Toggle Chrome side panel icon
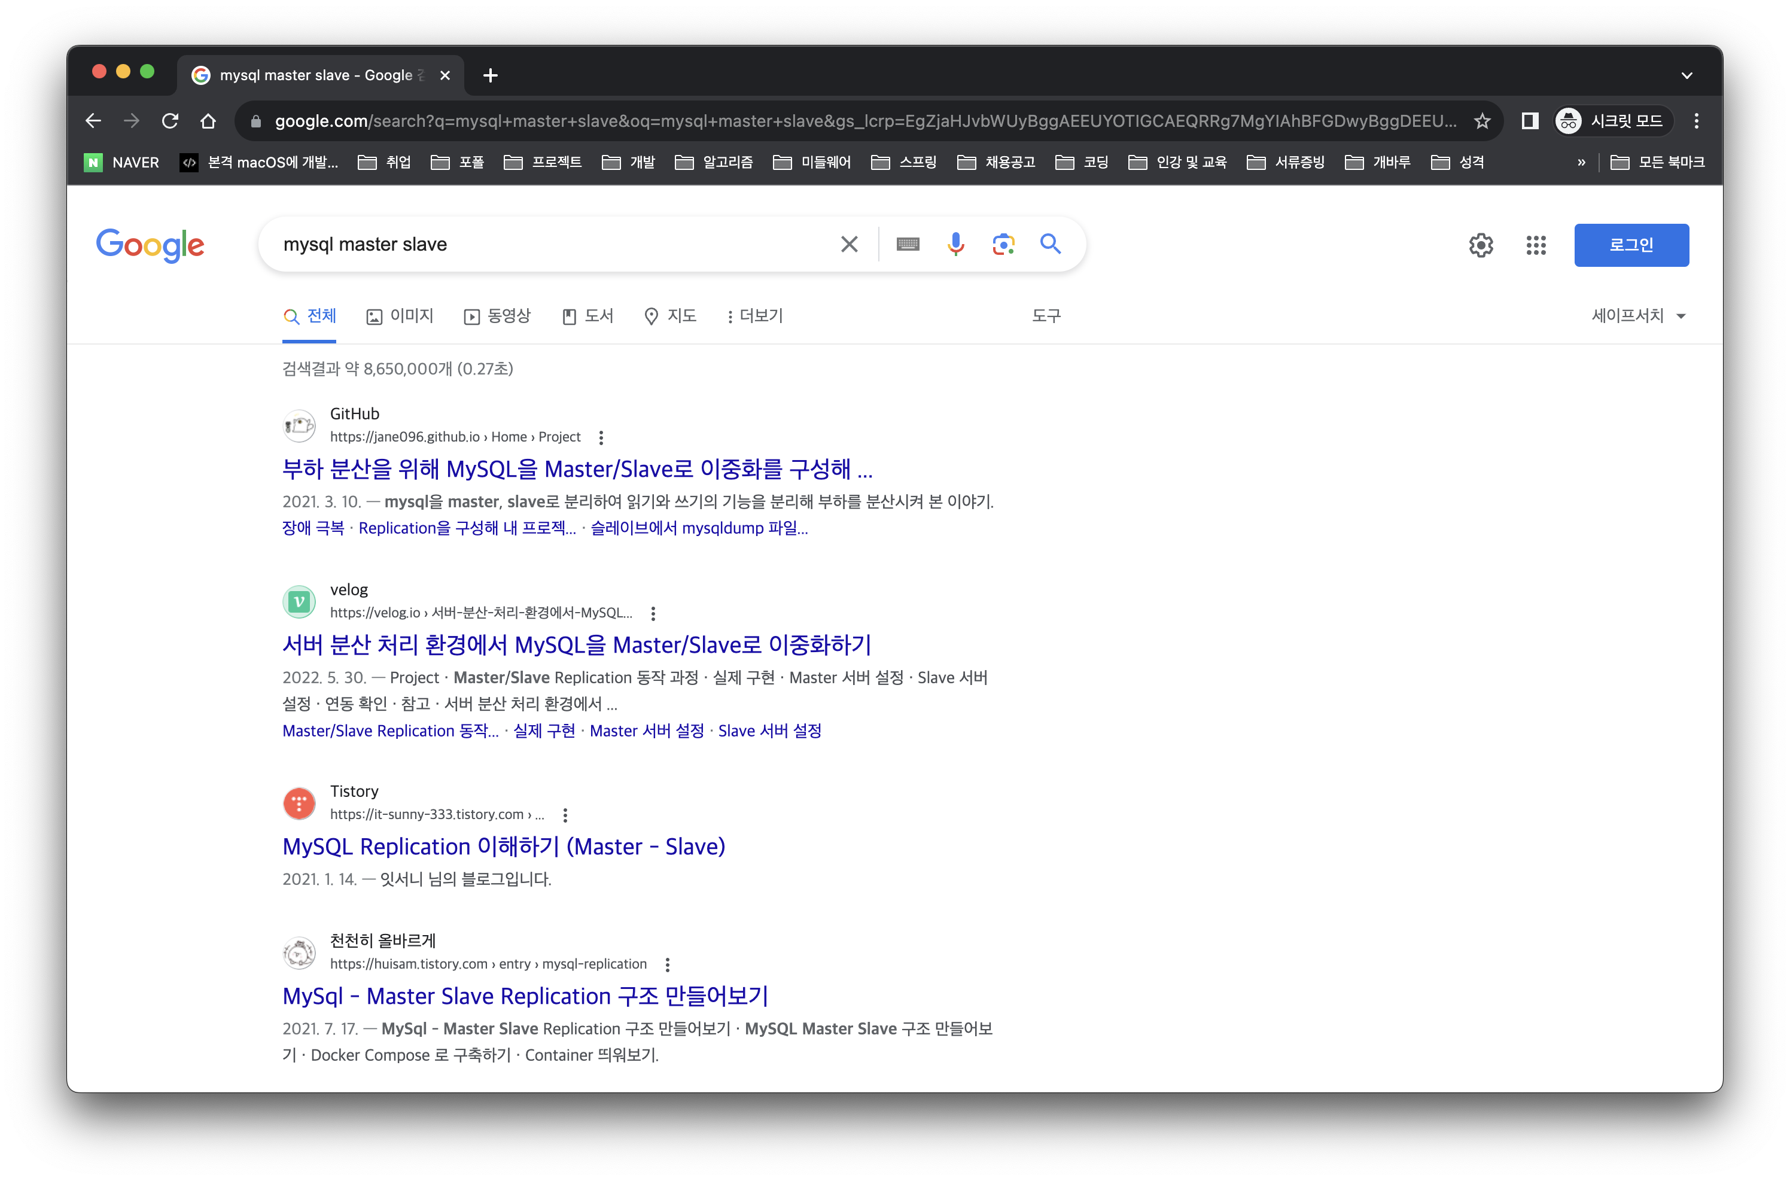 pos(1529,120)
